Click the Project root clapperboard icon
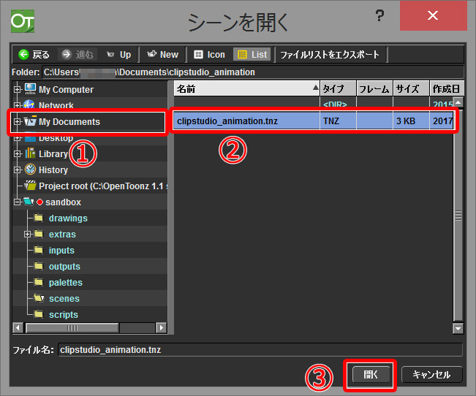Screen dimensions: 476x396 pyautogui.click(x=30, y=185)
